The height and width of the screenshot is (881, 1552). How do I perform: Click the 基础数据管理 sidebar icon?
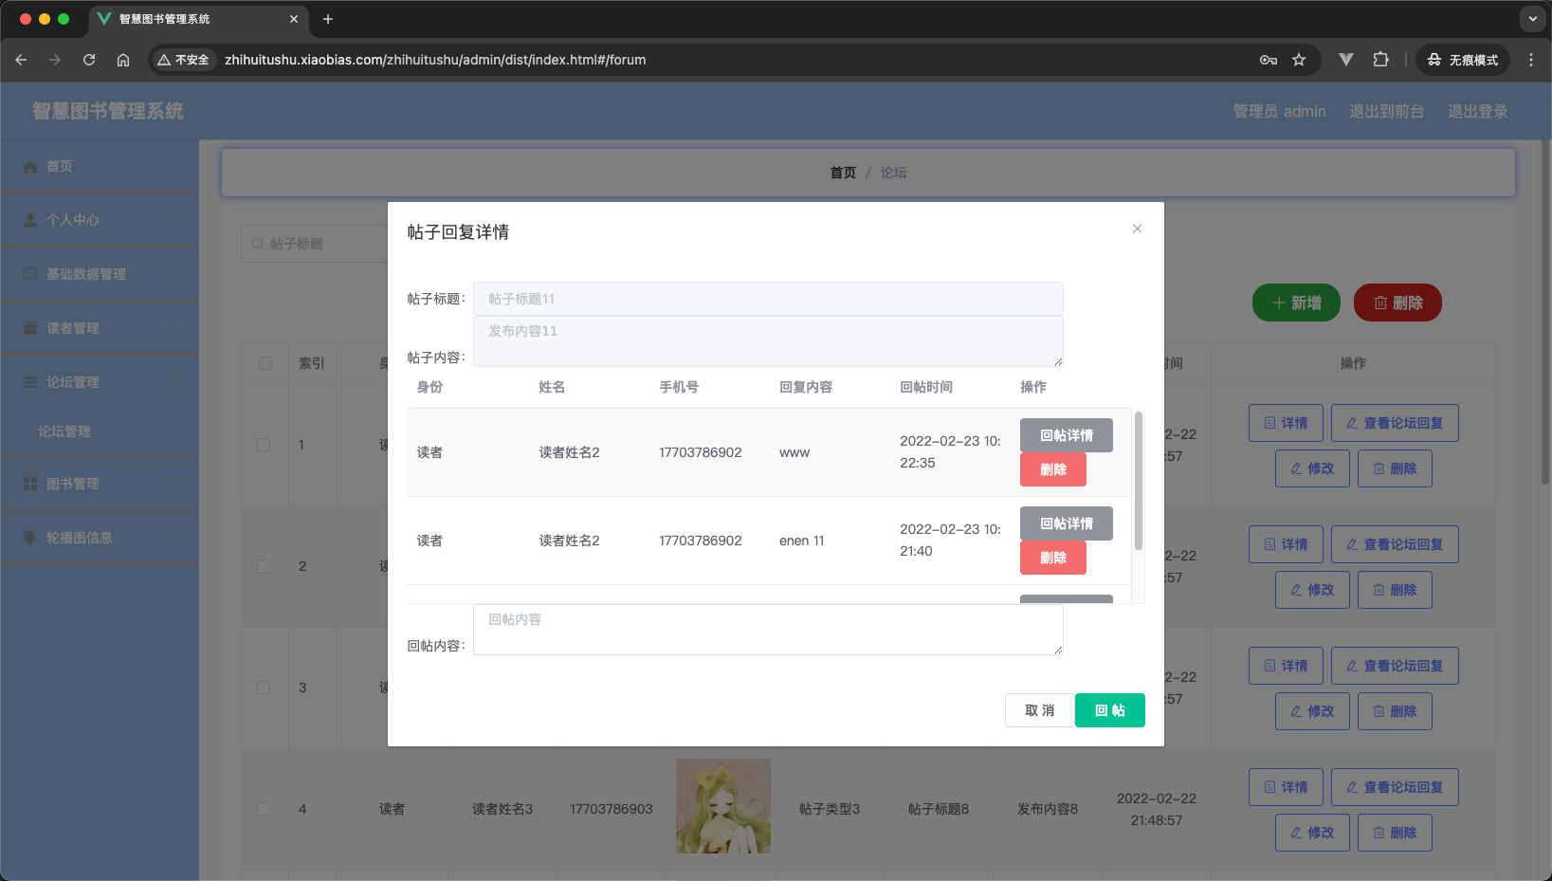[30, 274]
